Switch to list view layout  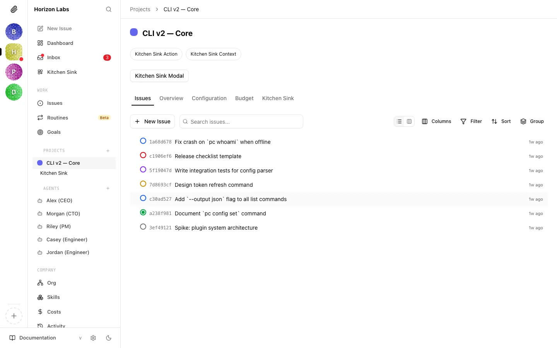399,121
